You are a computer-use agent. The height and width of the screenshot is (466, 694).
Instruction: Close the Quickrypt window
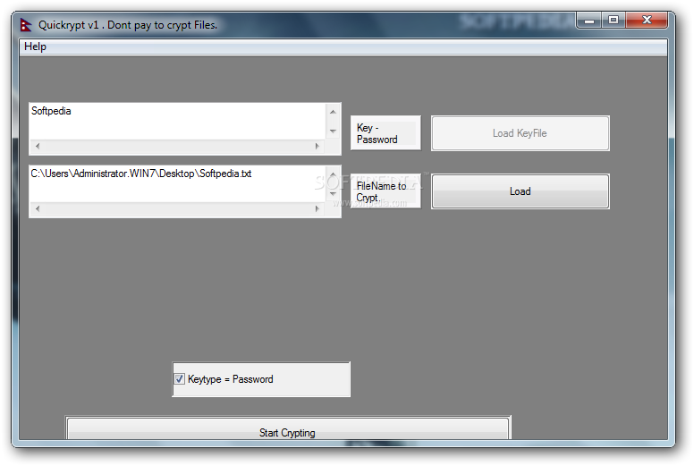647,20
